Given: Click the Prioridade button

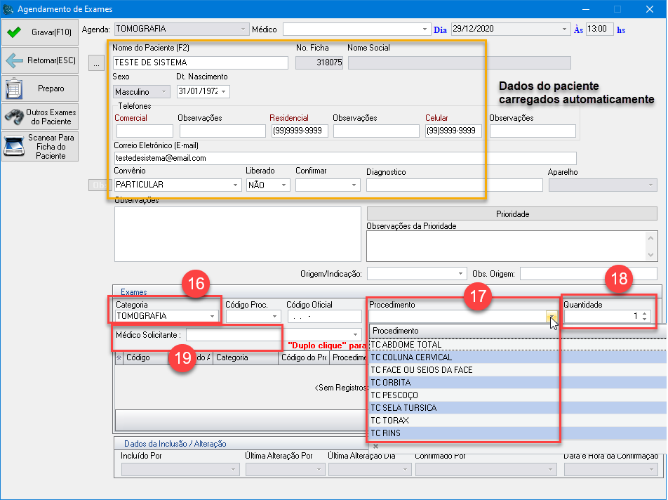Looking at the screenshot, I should pos(512,213).
